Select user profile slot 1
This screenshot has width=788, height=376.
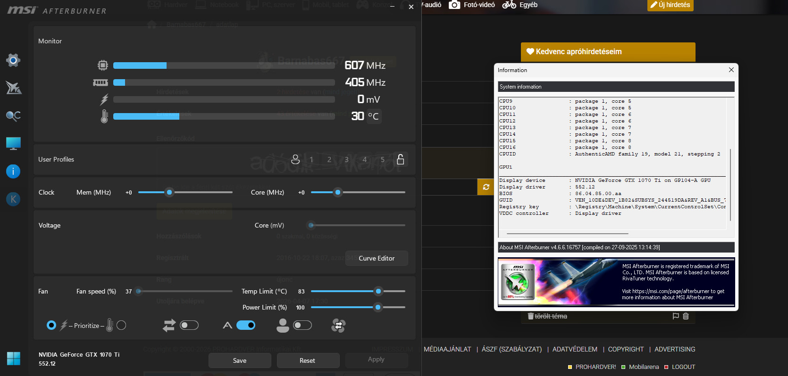(x=311, y=160)
